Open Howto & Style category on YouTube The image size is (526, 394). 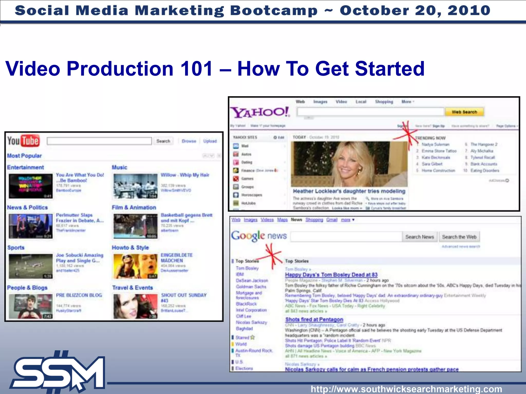click(x=130, y=248)
